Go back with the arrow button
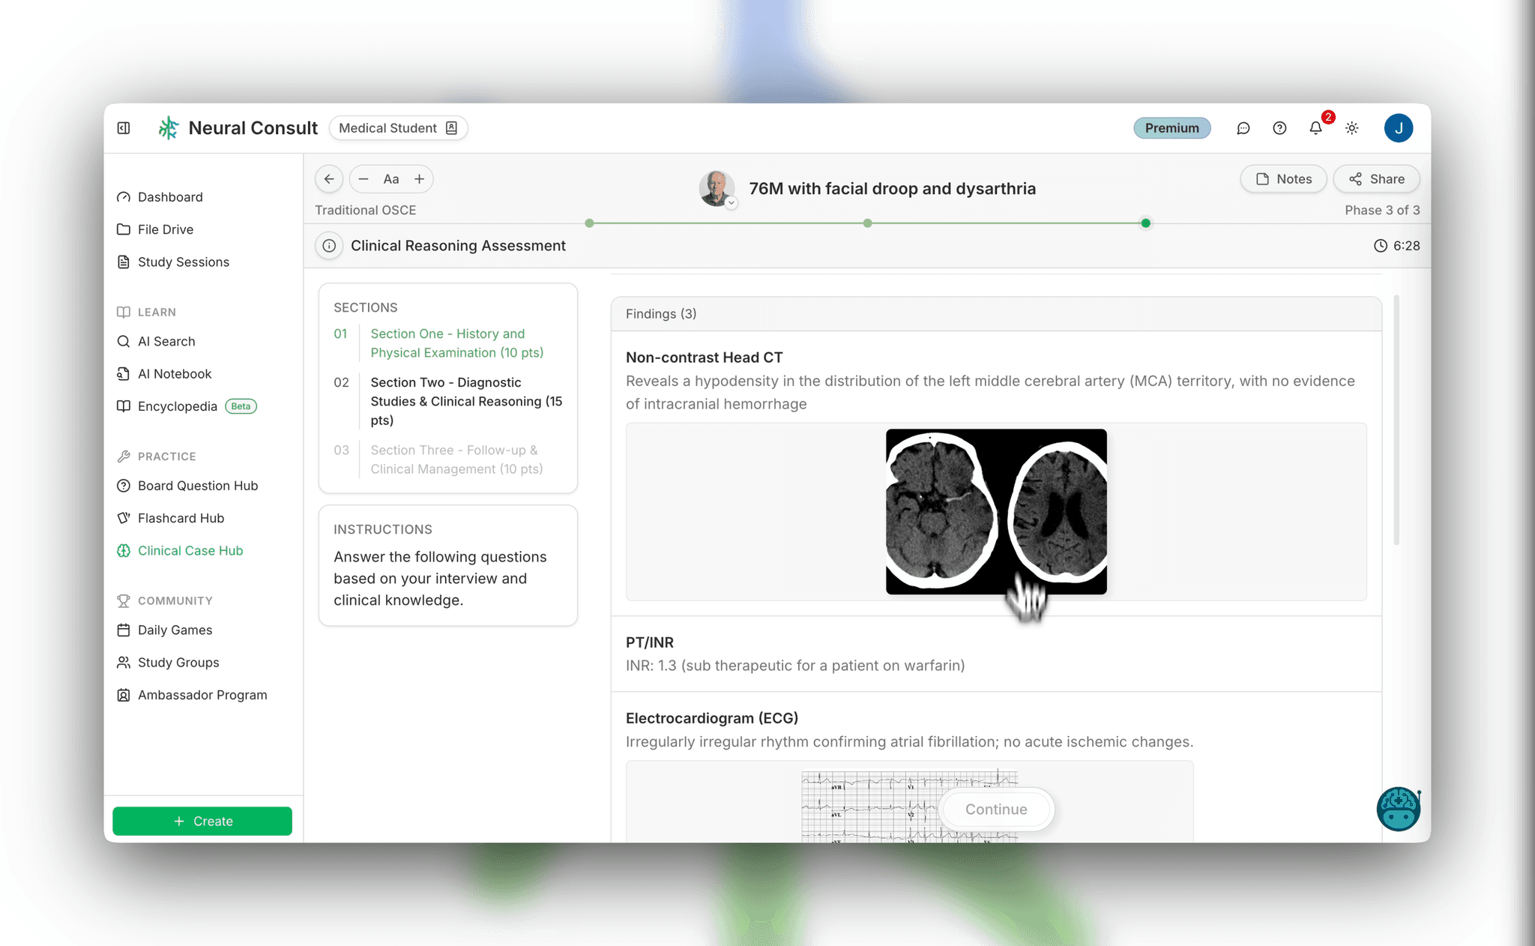 coord(329,179)
